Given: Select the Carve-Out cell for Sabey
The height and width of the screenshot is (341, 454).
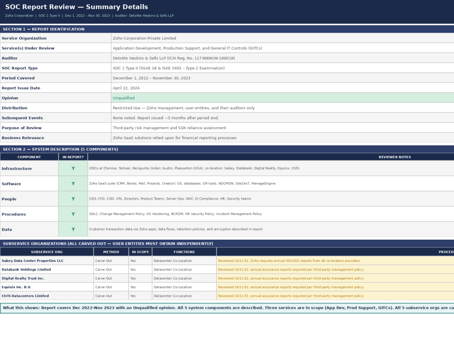Looking at the screenshot, I should coord(111,261).
